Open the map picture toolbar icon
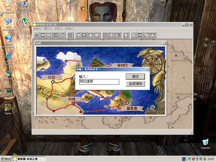Viewport: 216px width, 162px height. pyautogui.click(x=49, y=35)
